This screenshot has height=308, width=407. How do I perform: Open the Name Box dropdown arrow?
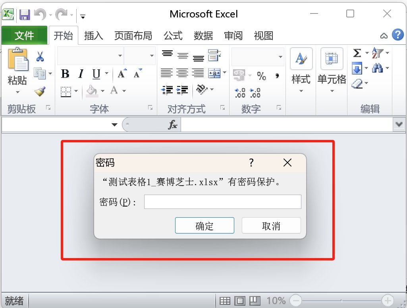pos(114,124)
